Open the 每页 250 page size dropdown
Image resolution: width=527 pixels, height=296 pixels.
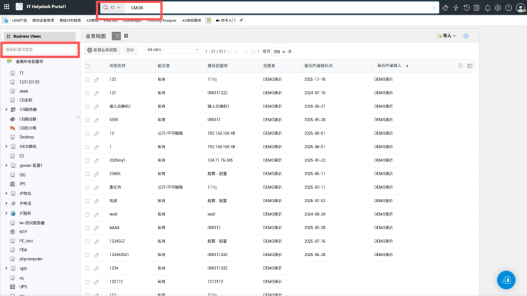(x=279, y=51)
